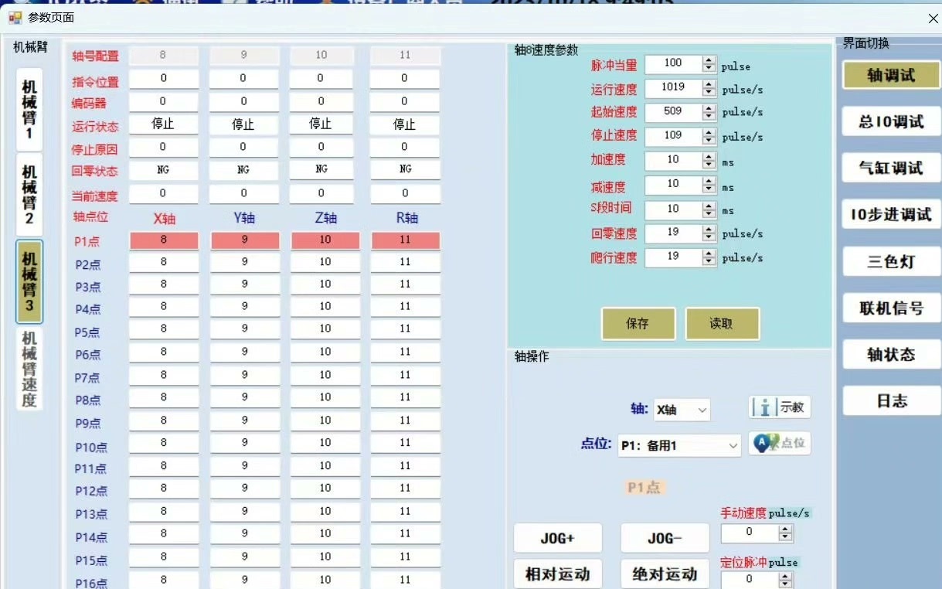Image resolution: width=942 pixels, height=589 pixels.
Task: Open 轴调试 interface
Action: (x=891, y=75)
